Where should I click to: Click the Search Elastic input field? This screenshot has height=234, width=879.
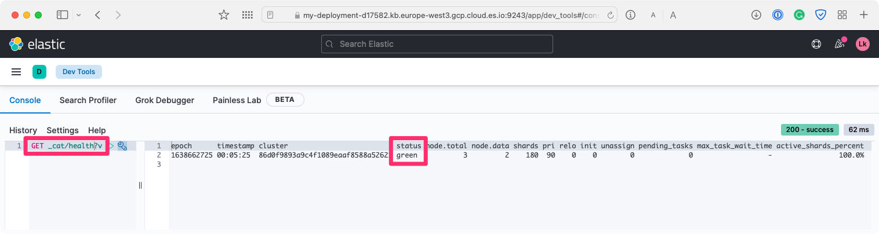click(437, 44)
